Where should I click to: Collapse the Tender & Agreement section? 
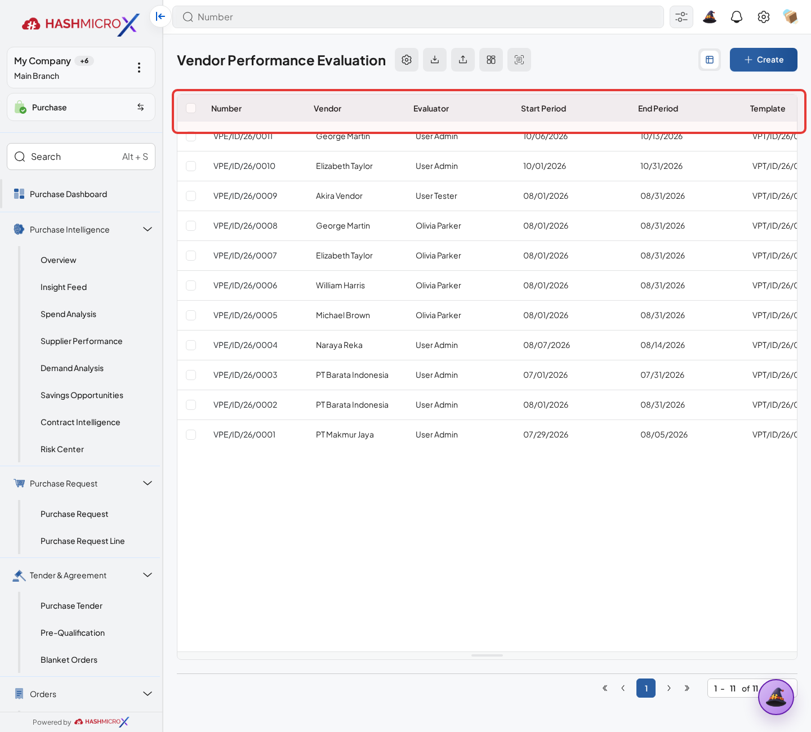pos(148,575)
